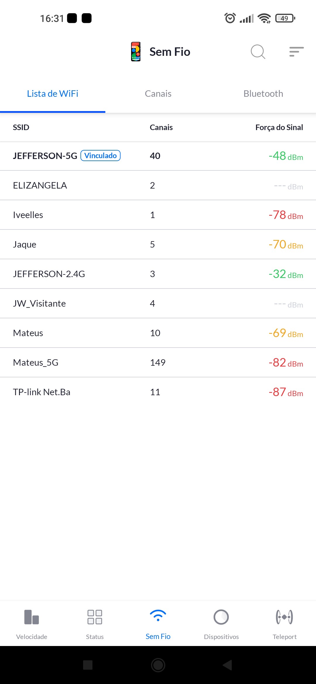This screenshot has width=316, height=684.
Task: Tap the SSID column header
Action: point(21,127)
